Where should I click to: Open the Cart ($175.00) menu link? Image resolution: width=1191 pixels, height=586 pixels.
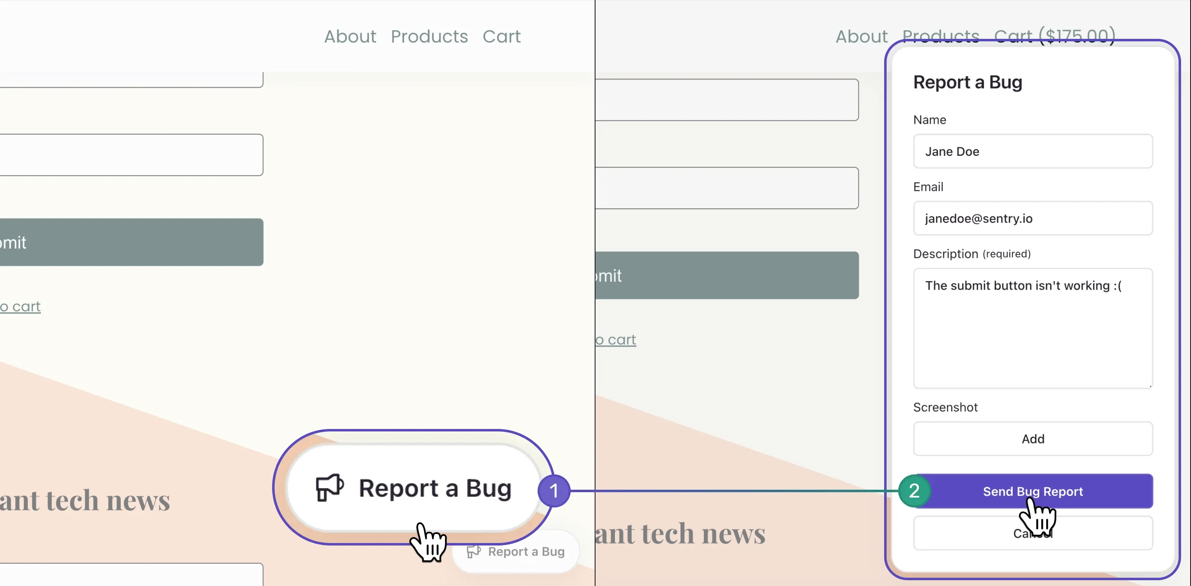click(1055, 36)
